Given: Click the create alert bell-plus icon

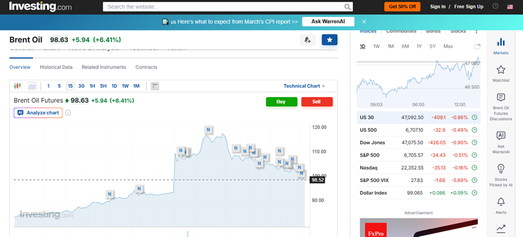Looking at the screenshot, I should pyautogui.click(x=307, y=40).
